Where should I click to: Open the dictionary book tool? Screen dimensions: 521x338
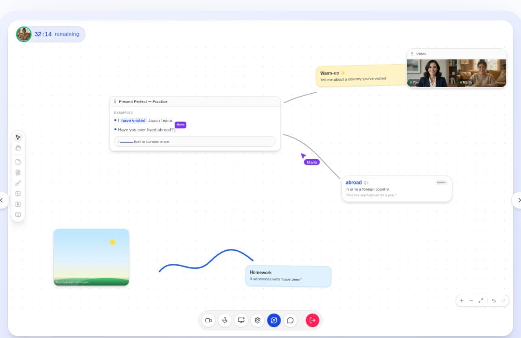click(18, 215)
